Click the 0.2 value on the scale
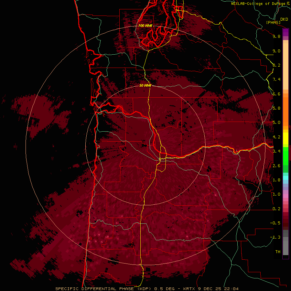Viewport: 291px width, 291px height. [276, 209]
